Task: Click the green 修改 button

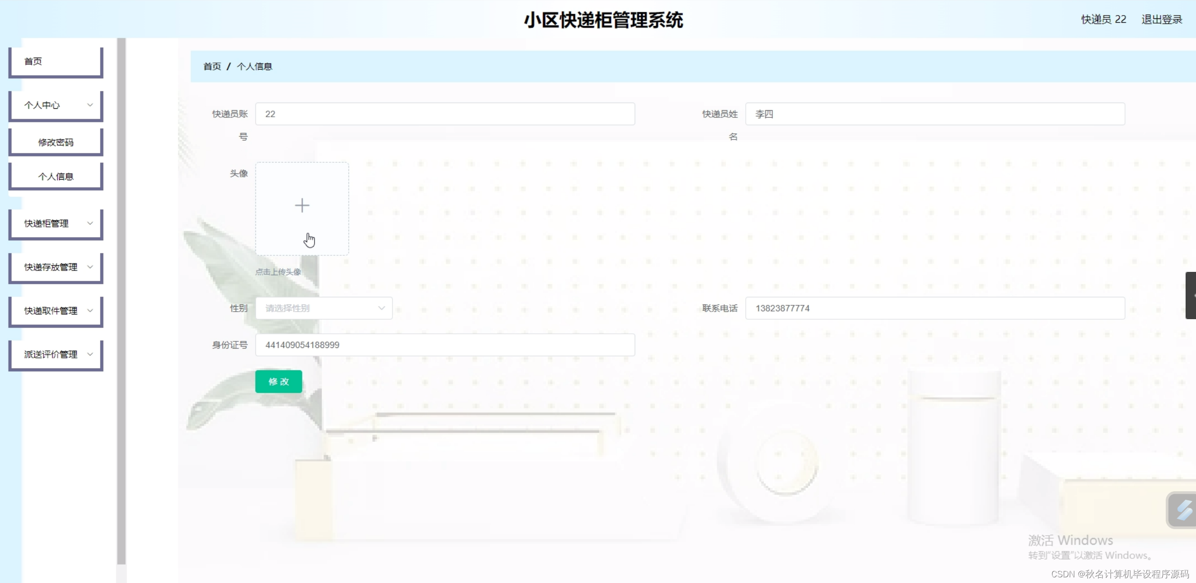Action: (x=279, y=382)
